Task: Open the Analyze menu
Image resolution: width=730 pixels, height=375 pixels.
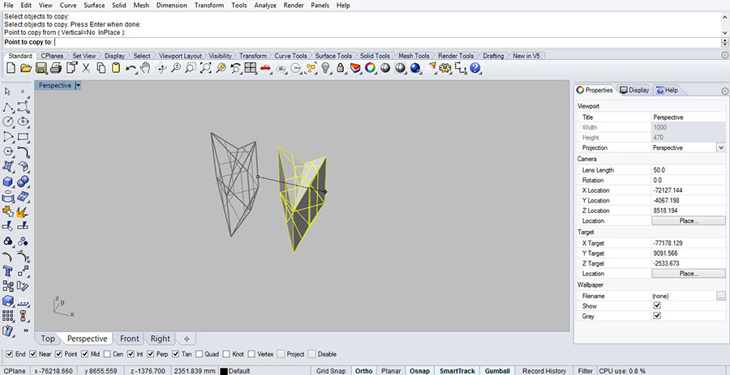Action: [x=265, y=6]
